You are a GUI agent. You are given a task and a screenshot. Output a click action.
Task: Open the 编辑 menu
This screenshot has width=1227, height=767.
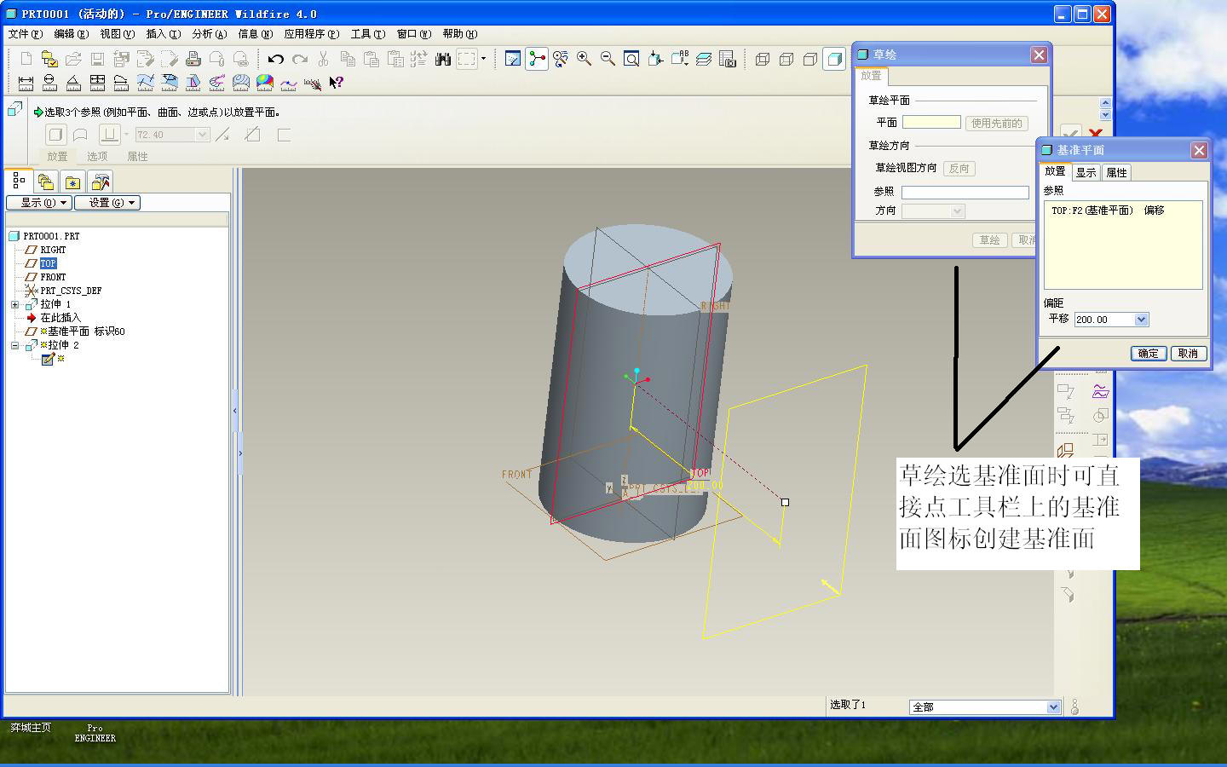point(71,34)
